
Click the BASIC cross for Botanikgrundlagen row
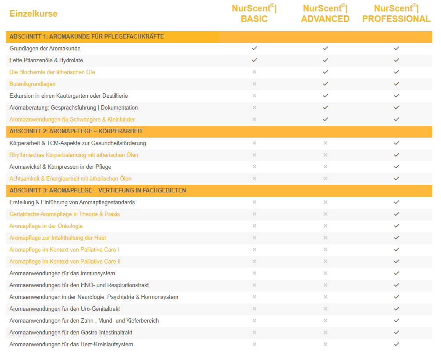point(254,84)
